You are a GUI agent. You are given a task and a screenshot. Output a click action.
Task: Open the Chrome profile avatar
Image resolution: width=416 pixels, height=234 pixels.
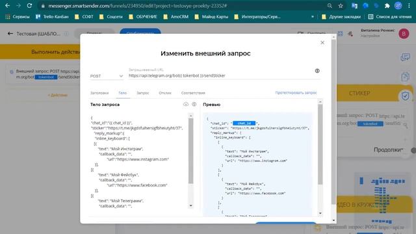tap(398, 6)
